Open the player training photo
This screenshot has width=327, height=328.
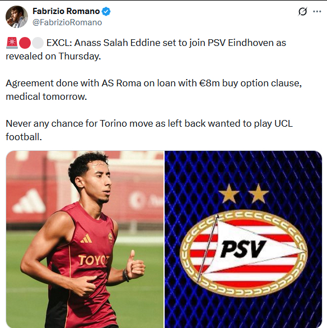point(85,239)
